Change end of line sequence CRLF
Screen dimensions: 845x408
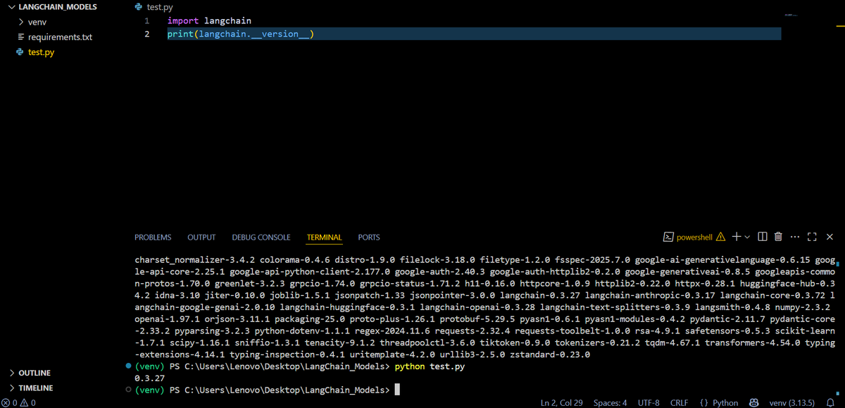[x=679, y=402]
